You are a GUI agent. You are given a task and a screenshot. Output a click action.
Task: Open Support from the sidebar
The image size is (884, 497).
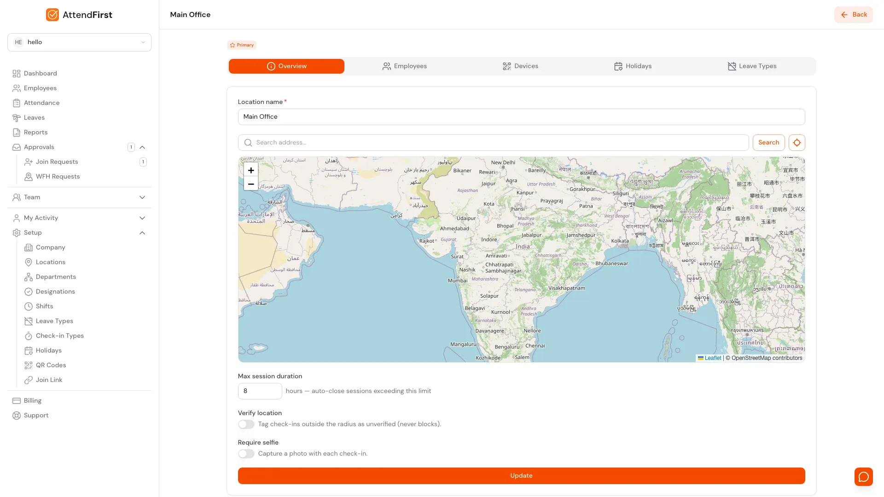click(x=36, y=416)
